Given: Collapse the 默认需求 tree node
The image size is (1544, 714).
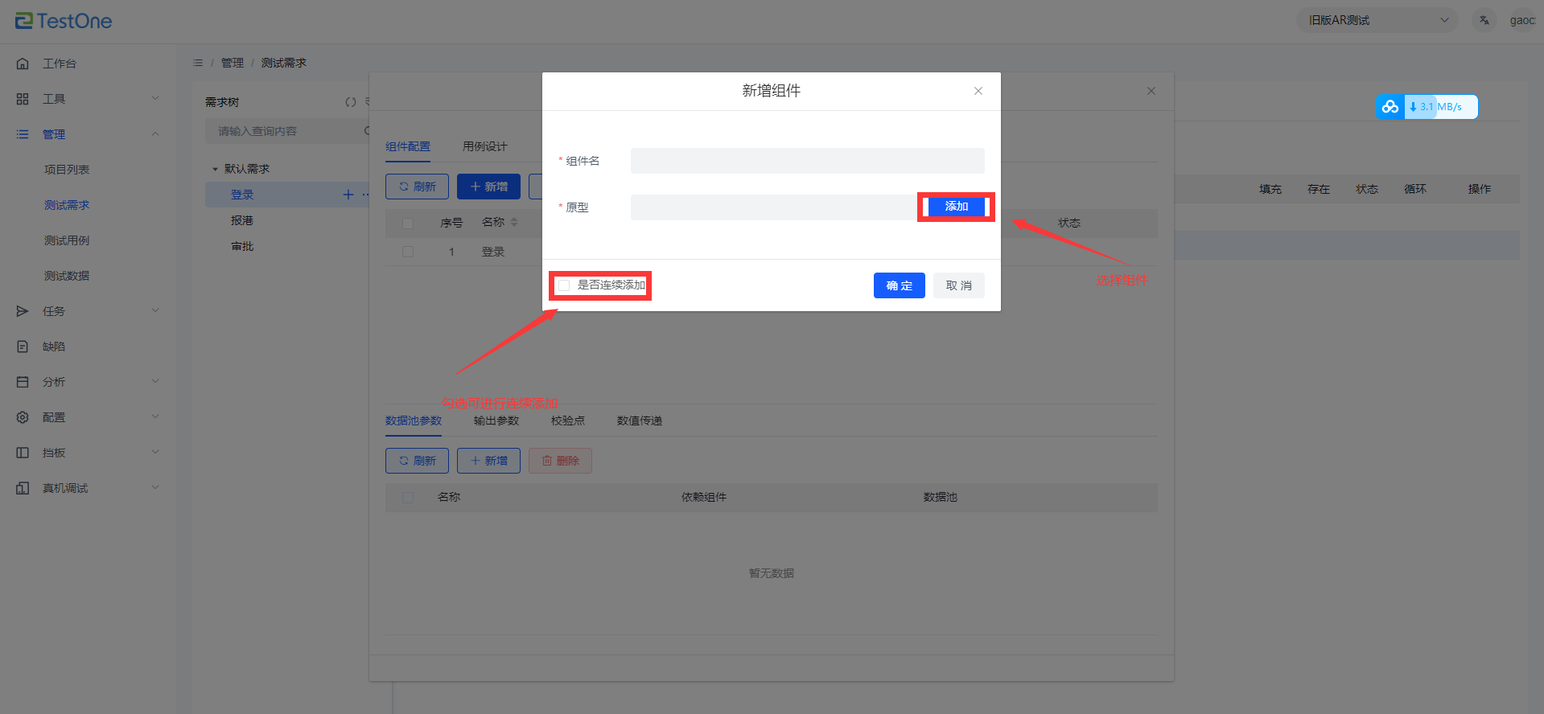Looking at the screenshot, I should coord(215,169).
